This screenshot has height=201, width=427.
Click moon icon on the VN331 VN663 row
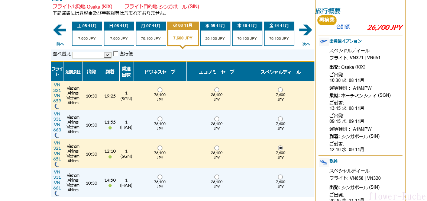point(57,135)
